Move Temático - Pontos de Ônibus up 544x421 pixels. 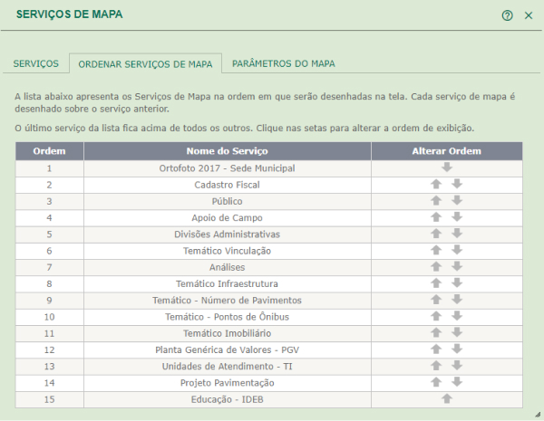tap(436, 316)
